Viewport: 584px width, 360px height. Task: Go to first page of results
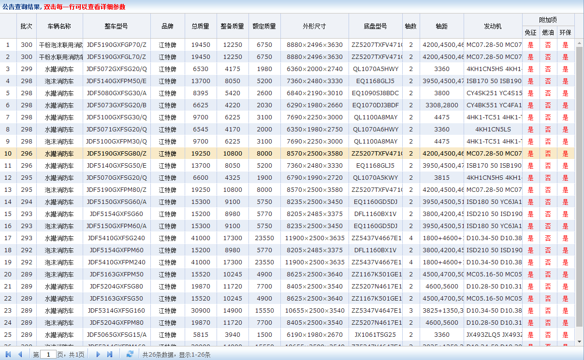[8, 354]
